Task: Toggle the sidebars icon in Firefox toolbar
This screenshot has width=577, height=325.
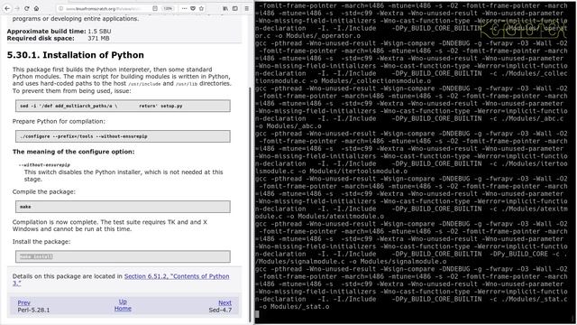Action: [234, 8]
